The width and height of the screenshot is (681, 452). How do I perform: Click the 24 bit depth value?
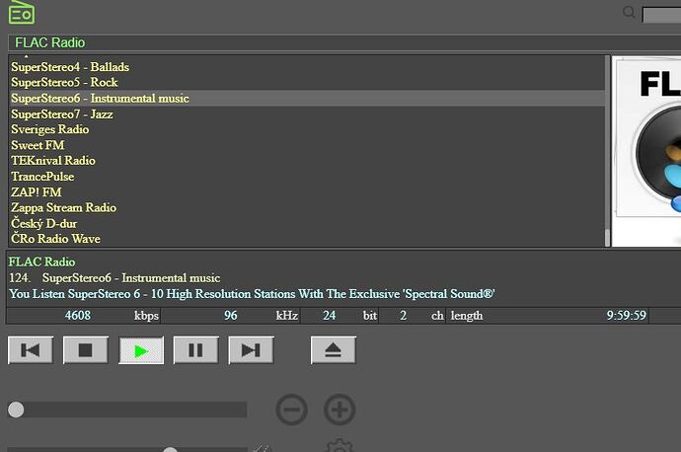pyautogui.click(x=330, y=315)
